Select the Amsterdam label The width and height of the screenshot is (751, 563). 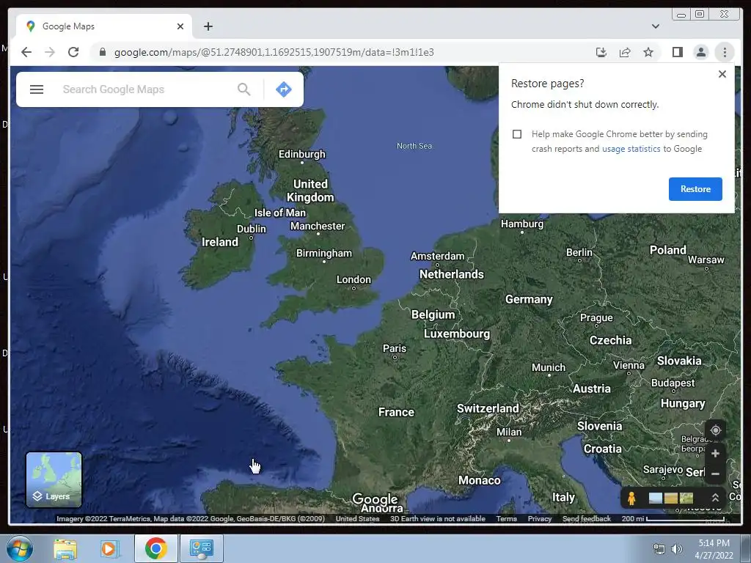[437, 256]
